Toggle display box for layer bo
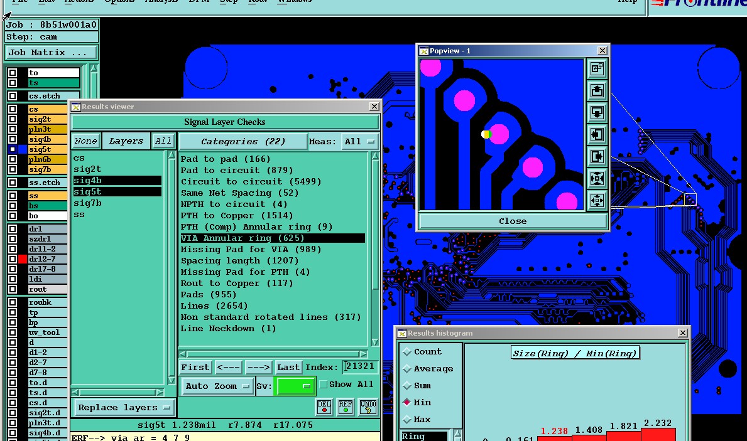This screenshot has width=747, height=441. (13, 216)
